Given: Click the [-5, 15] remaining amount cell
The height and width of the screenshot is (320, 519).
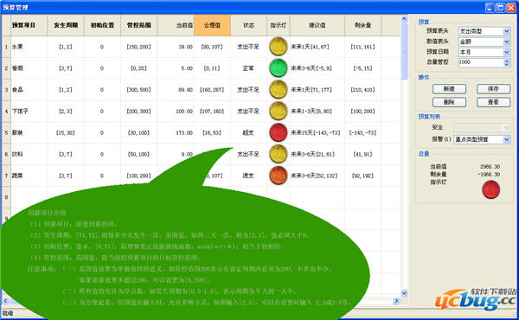Looking at the screenshot, I should point(363,68).
